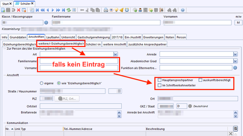The height and width of the screenshot is (136, 243).
Task: Open the Anrede dropdown
Action: point(236,54)
